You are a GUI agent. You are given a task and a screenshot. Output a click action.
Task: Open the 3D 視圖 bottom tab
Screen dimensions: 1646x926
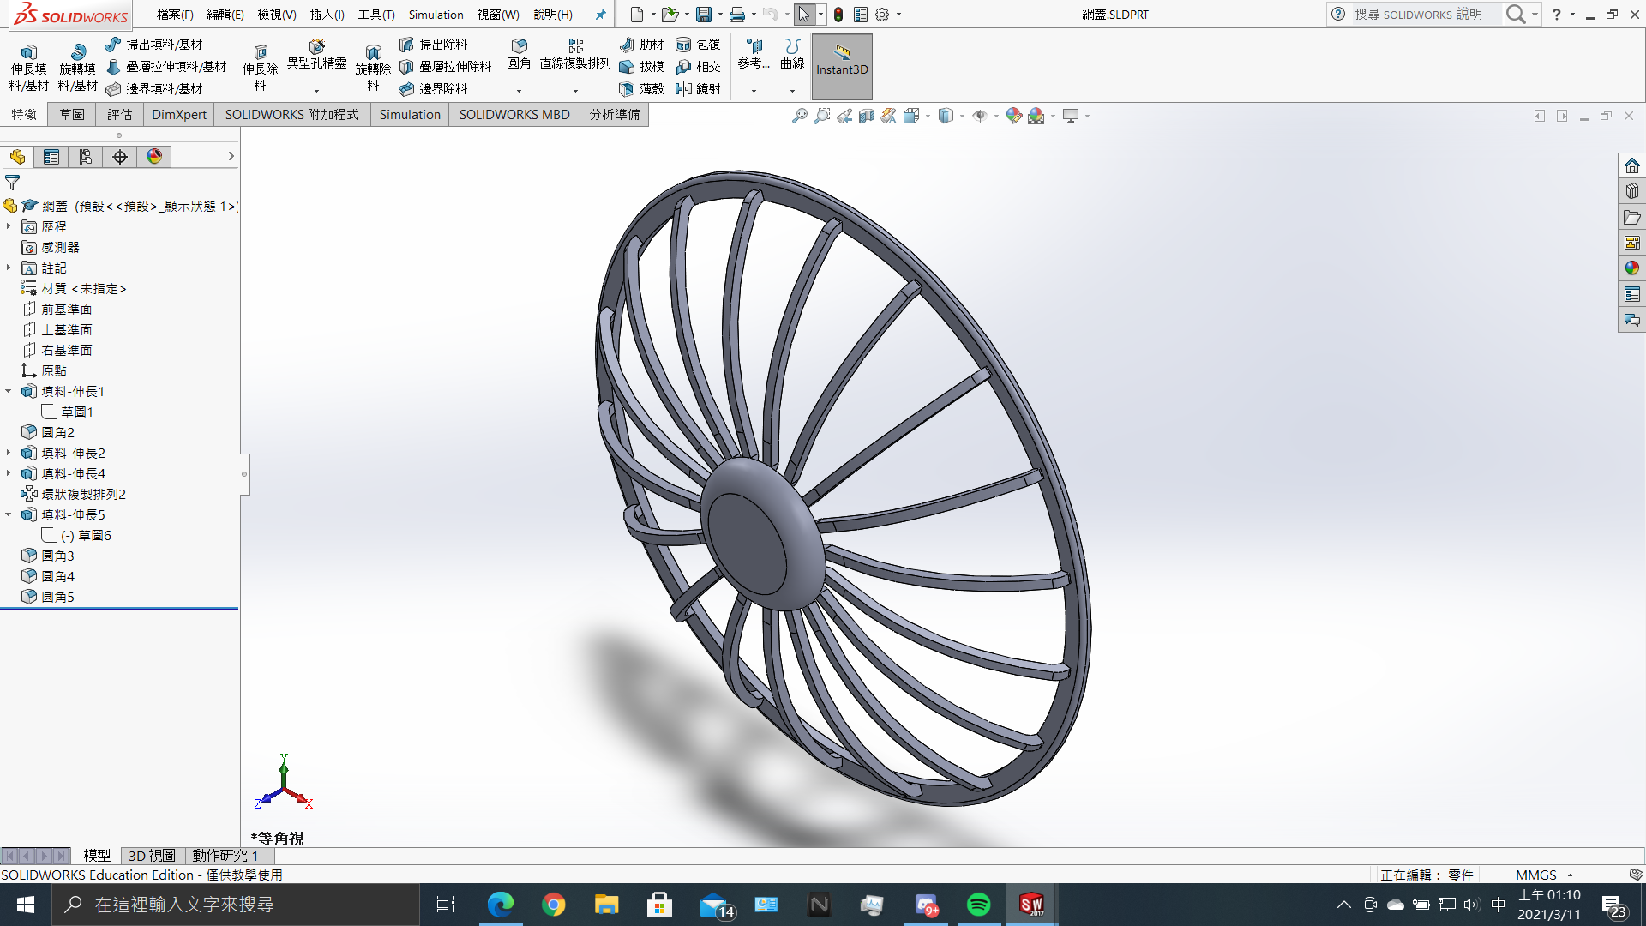pyautogui.click(x=152, y=856)
